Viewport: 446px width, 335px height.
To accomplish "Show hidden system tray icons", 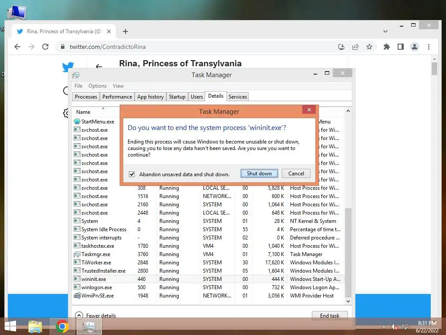I will pyautogui.click(x=384, y=327).
